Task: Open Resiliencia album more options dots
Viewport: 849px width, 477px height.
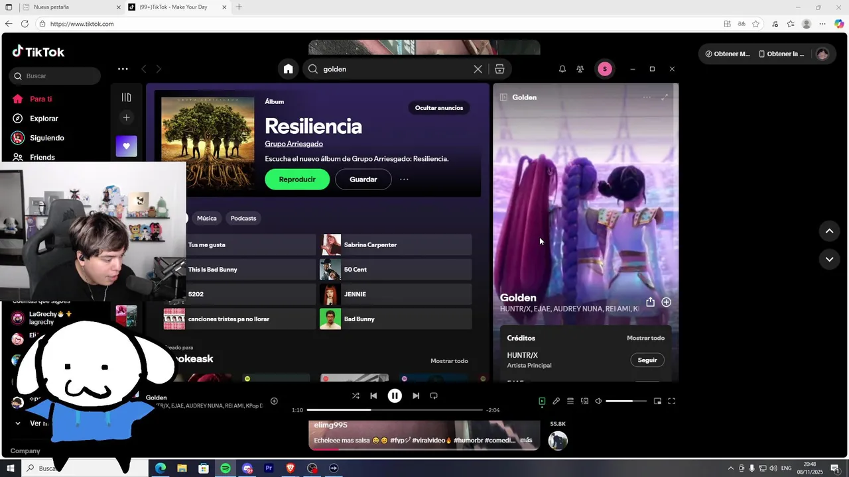Action: click(404, 180)
